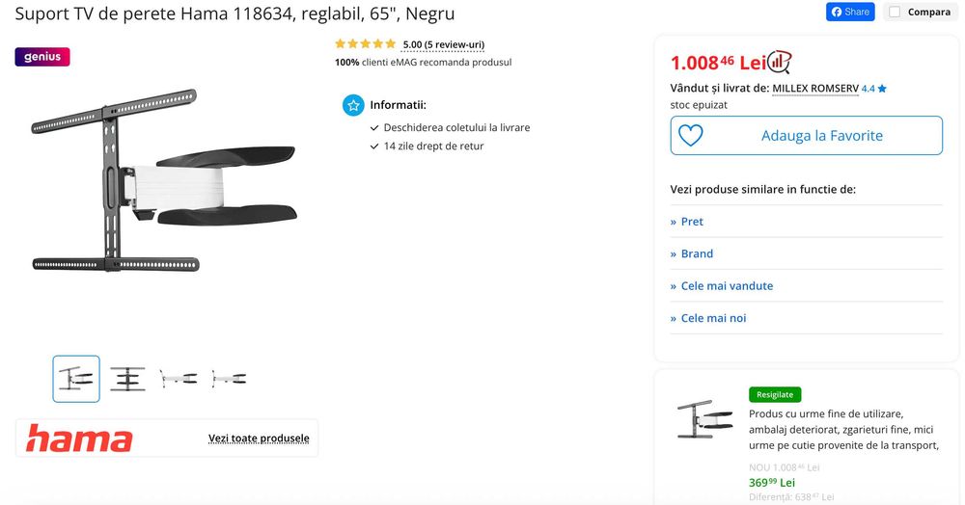
Task: Click the five-star rating stars
Action: pyautogui.click(x=365, y=44)
